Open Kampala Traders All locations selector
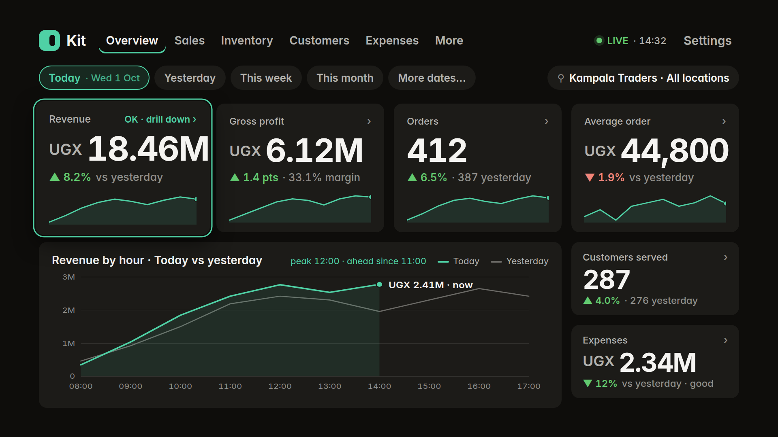Viewport: 778px width, 437px height. coord(643,78)
